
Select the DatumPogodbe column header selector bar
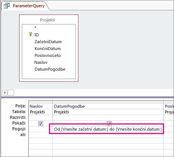point(108,102)
